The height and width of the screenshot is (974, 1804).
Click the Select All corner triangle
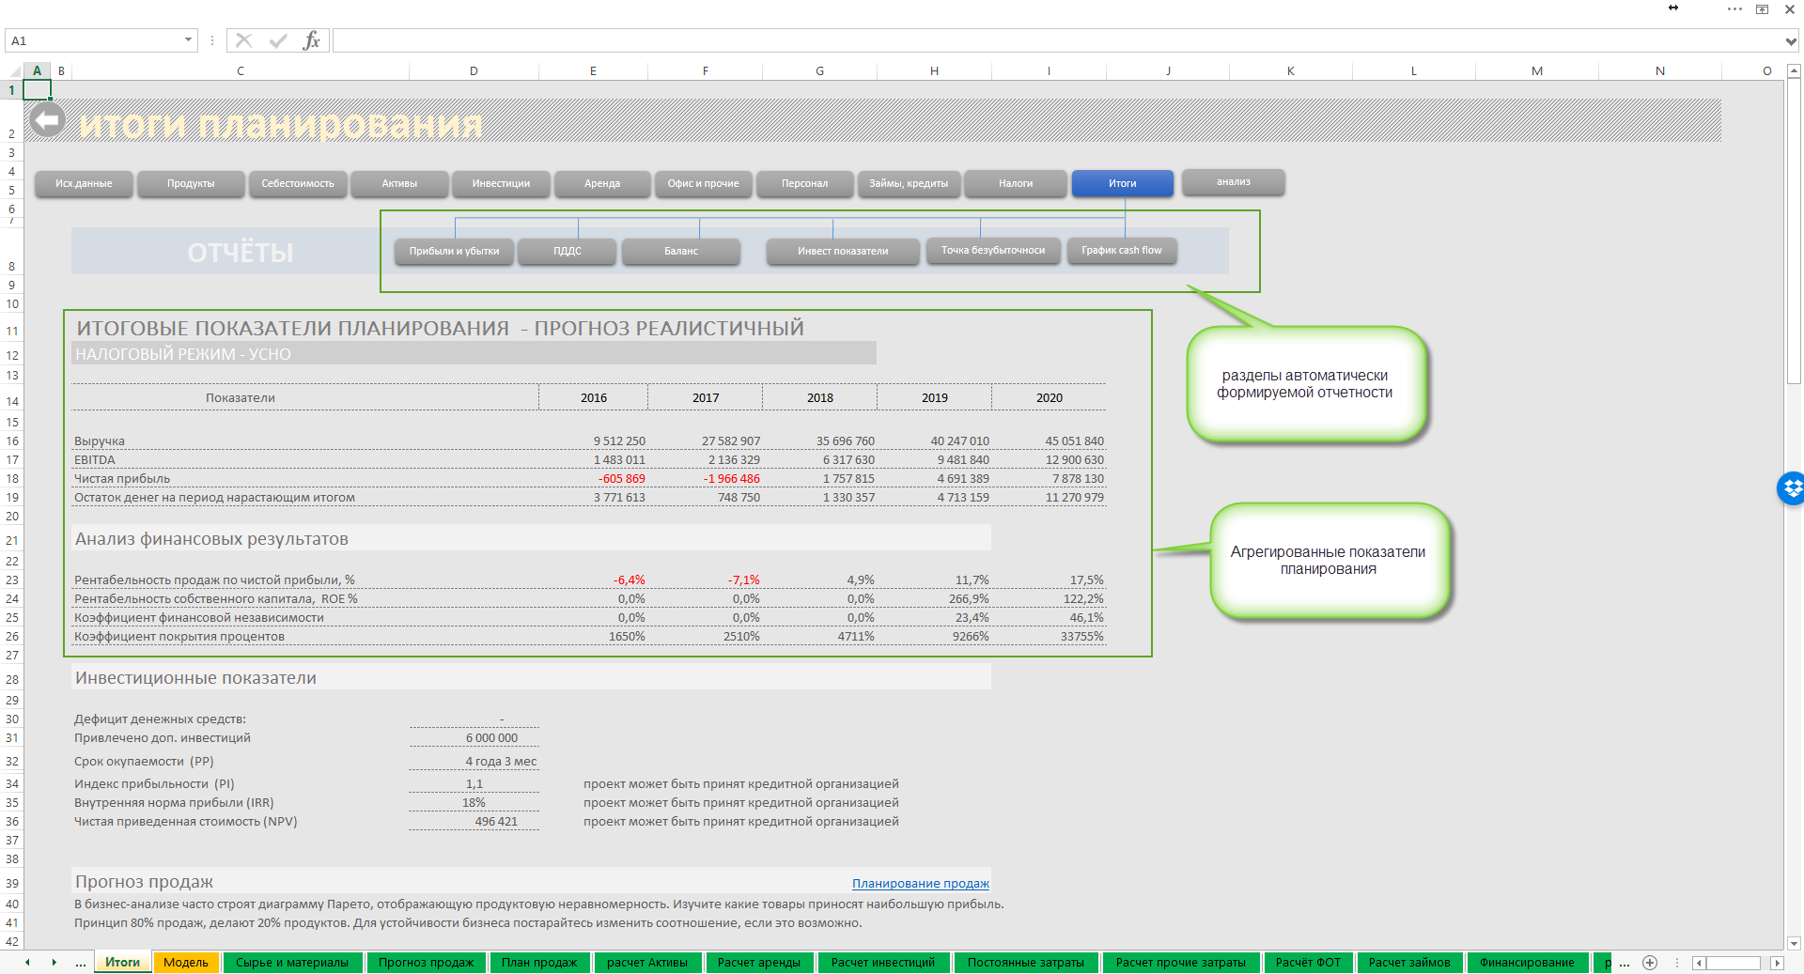[14, 71]
